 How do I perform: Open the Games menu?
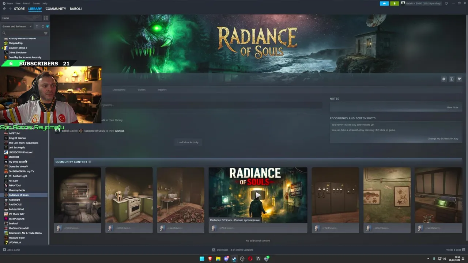click(x=37, y=3)
